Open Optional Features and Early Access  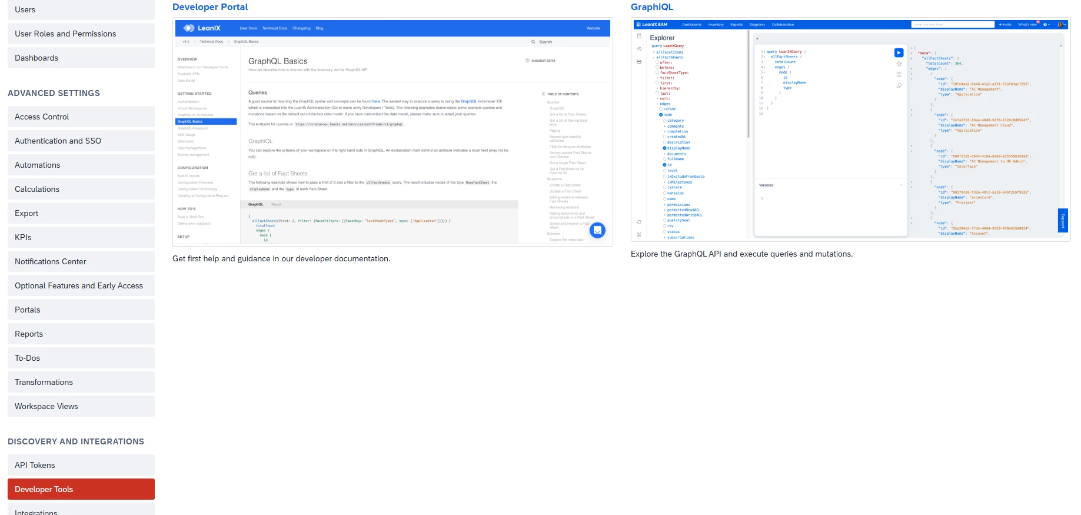[x=81, y=285]
